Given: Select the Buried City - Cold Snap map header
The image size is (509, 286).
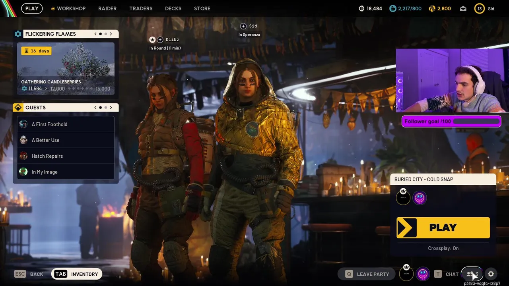Looking at the screenshot, I should point(443,179).
